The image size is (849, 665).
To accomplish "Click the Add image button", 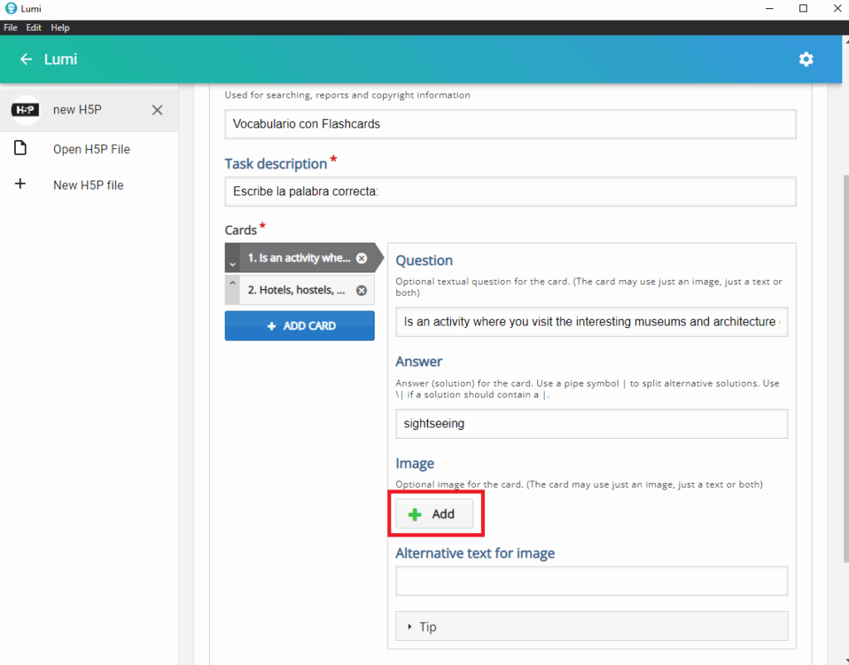I will pos(434,514).
